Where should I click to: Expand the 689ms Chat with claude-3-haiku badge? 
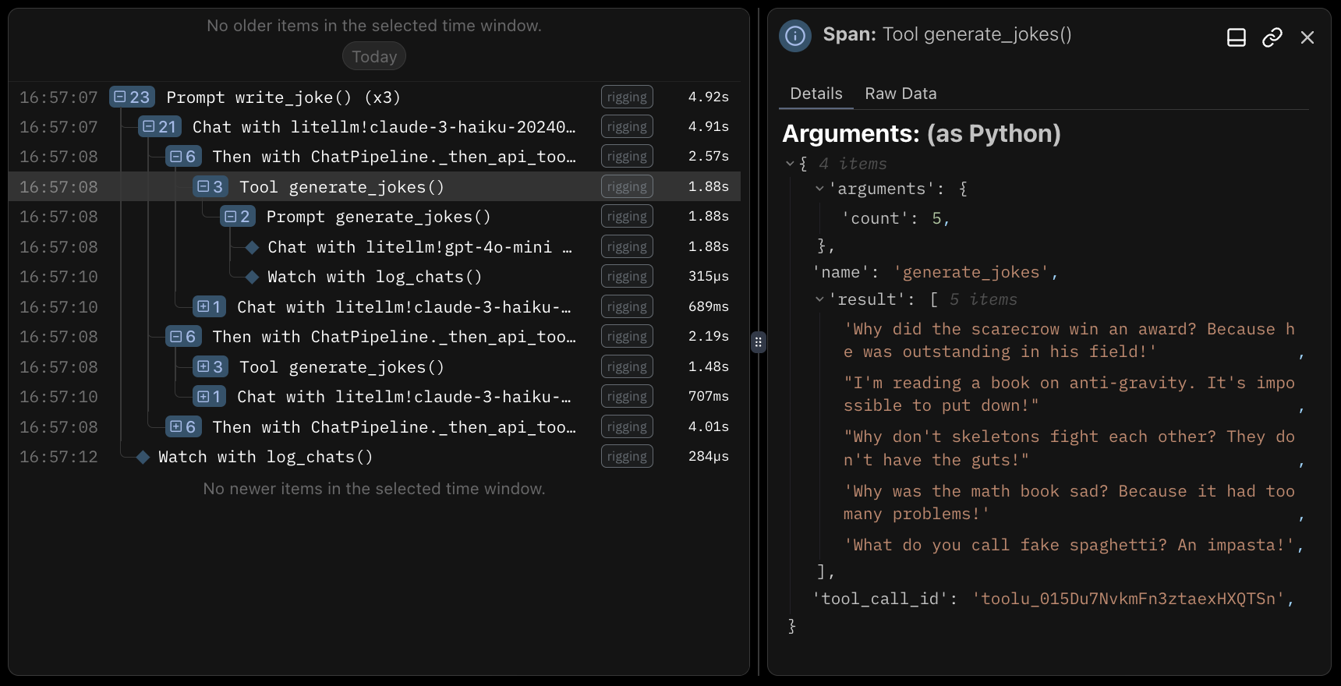point(210,307)
